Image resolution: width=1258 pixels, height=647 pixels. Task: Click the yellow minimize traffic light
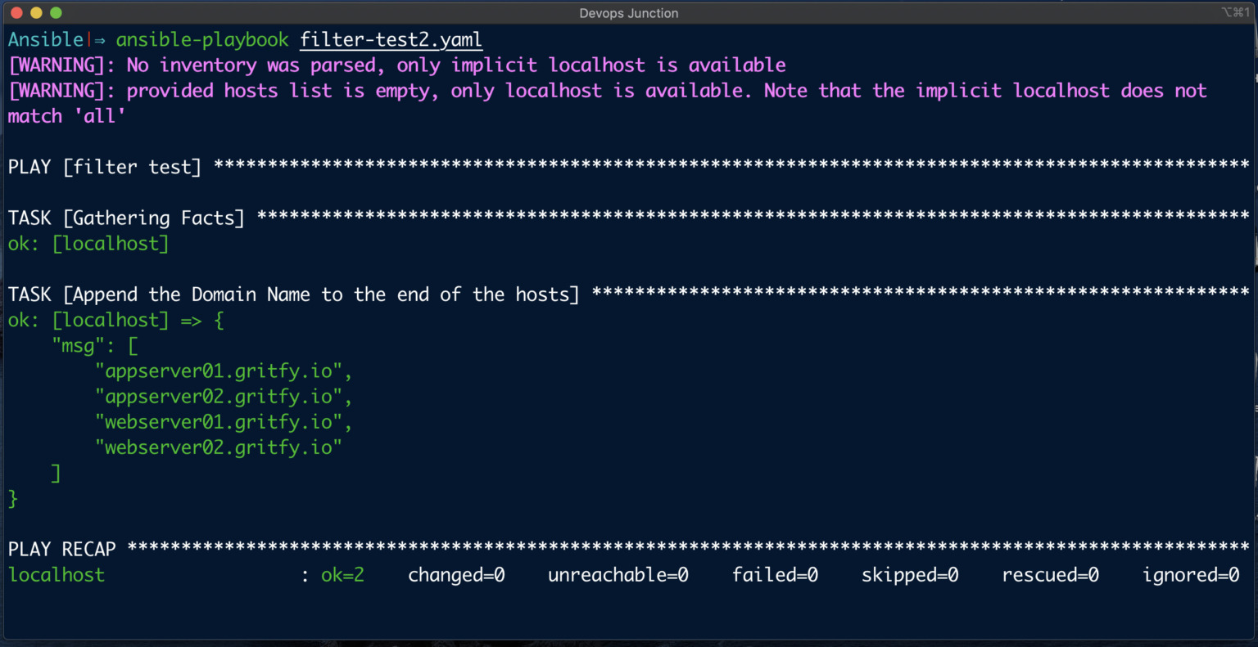click(x=36, y=12)
